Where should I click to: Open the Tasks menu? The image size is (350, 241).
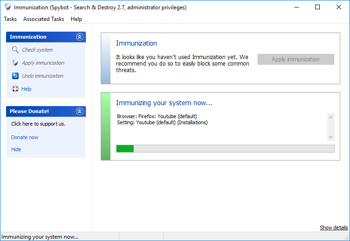click(x=10, y=19)
